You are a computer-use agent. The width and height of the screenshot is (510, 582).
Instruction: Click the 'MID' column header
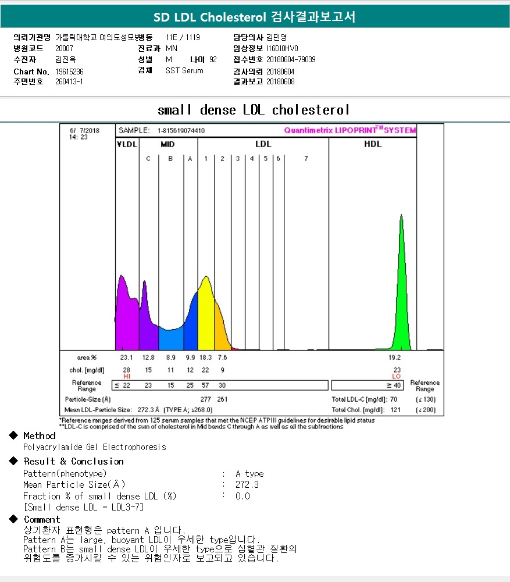[168, 144]
